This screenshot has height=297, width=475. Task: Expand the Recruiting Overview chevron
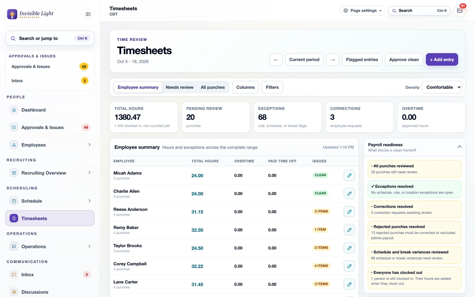click(89, 173)
